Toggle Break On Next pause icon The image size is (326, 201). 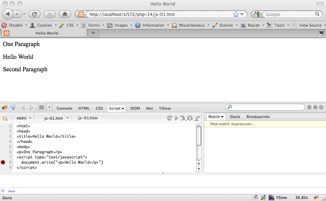5,118
